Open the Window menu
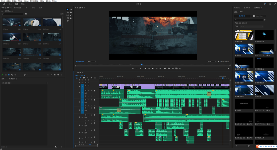277x150 pixels. coord(48,1)
